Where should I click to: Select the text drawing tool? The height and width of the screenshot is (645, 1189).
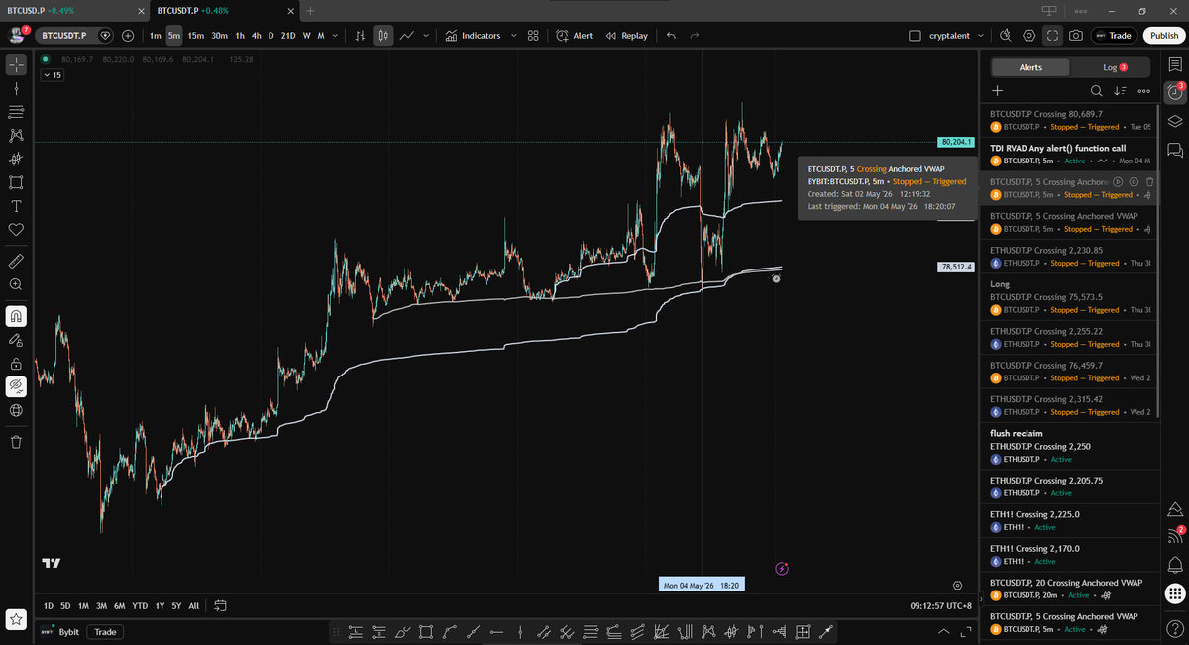[x=16, y=206]
